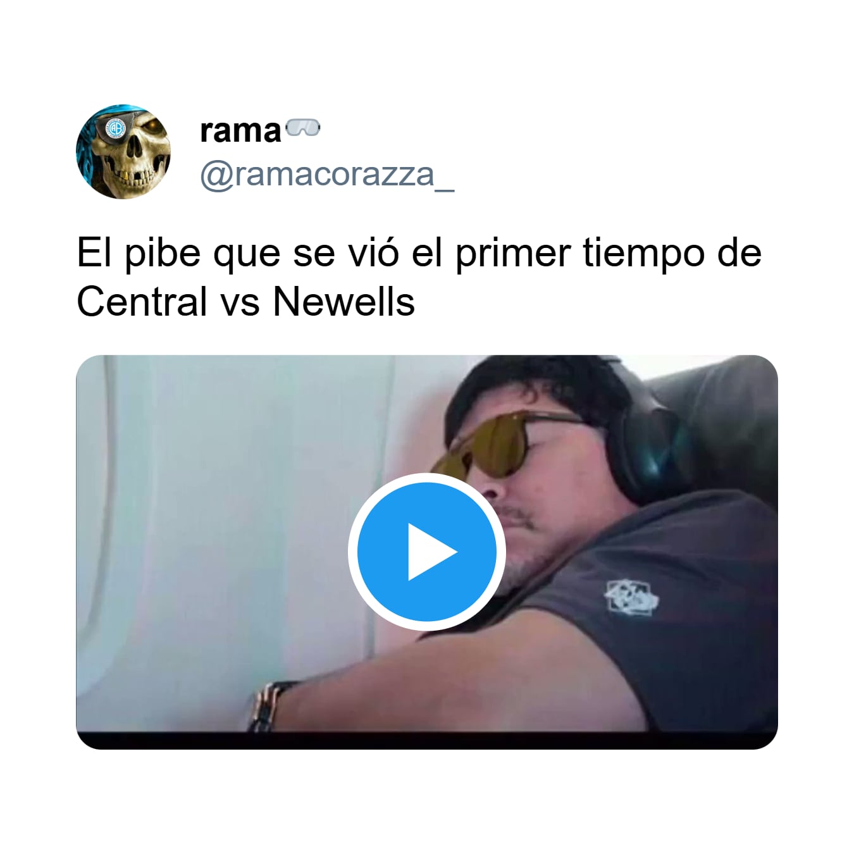Click the club badge on the skull avatar
Screen dimensions: 854x854
(x=115, y=127)
